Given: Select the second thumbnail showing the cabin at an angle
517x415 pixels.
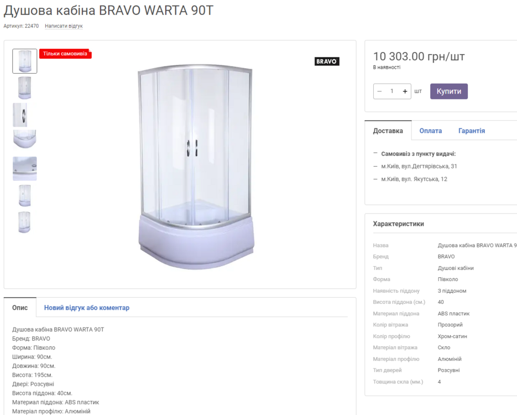Looking at the screenshot, I should pos(25,88).
